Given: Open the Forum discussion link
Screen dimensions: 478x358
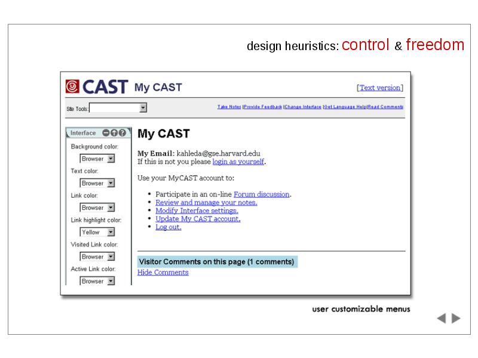Looking at the screenshot, I should pyautogui.click(x=262, y=195).
